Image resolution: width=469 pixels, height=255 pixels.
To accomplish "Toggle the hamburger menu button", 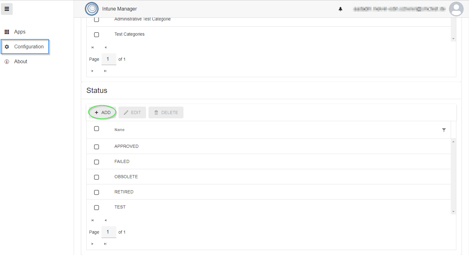I will tap(7, 9).
